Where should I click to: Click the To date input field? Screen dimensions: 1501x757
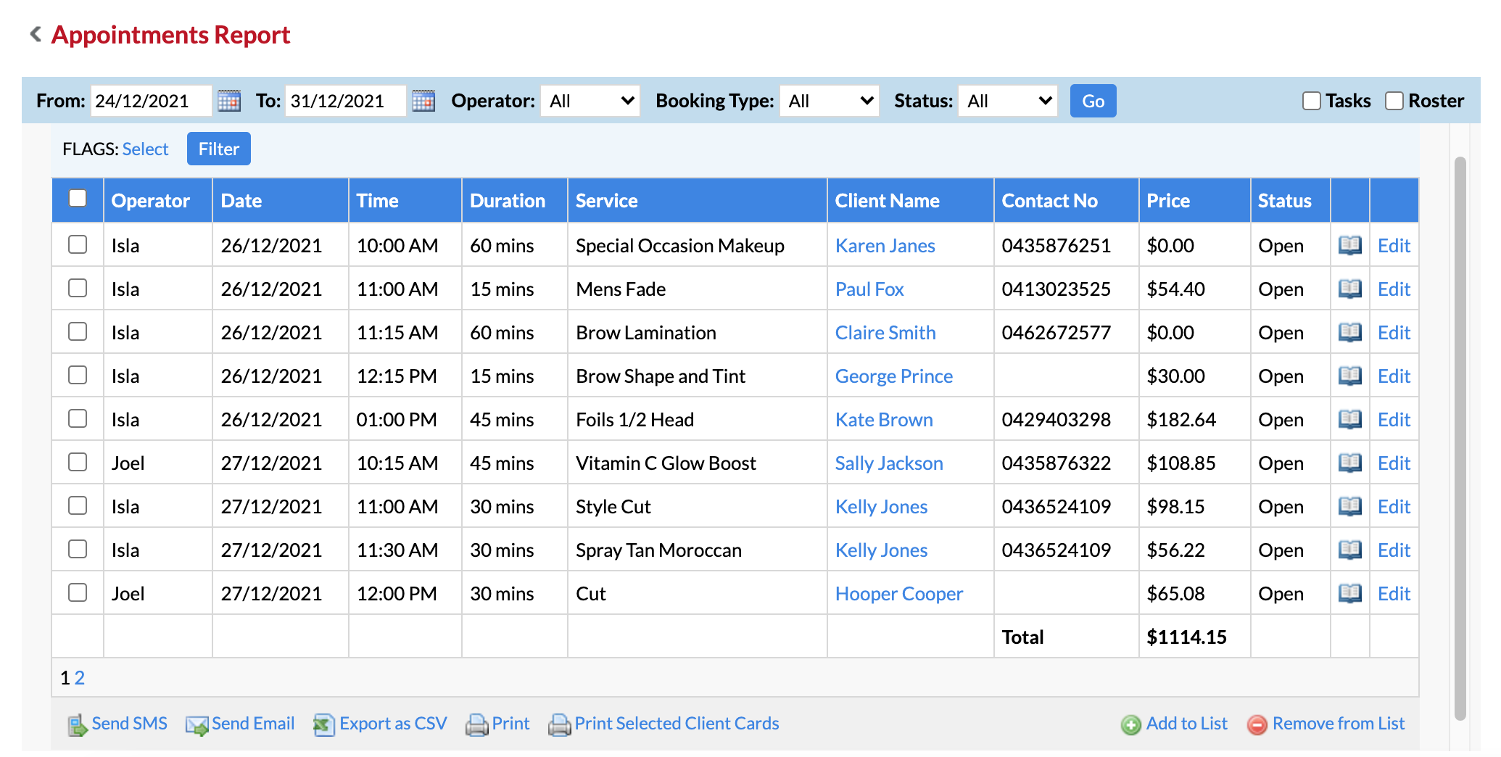click(345, 101)
